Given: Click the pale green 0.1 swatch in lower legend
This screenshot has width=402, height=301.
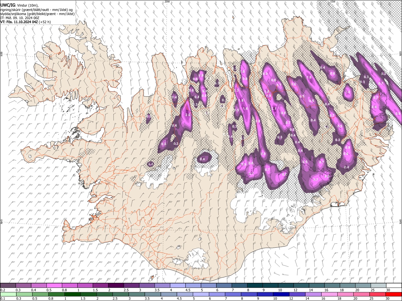Looking at the screenshot, I should point(8,294).
